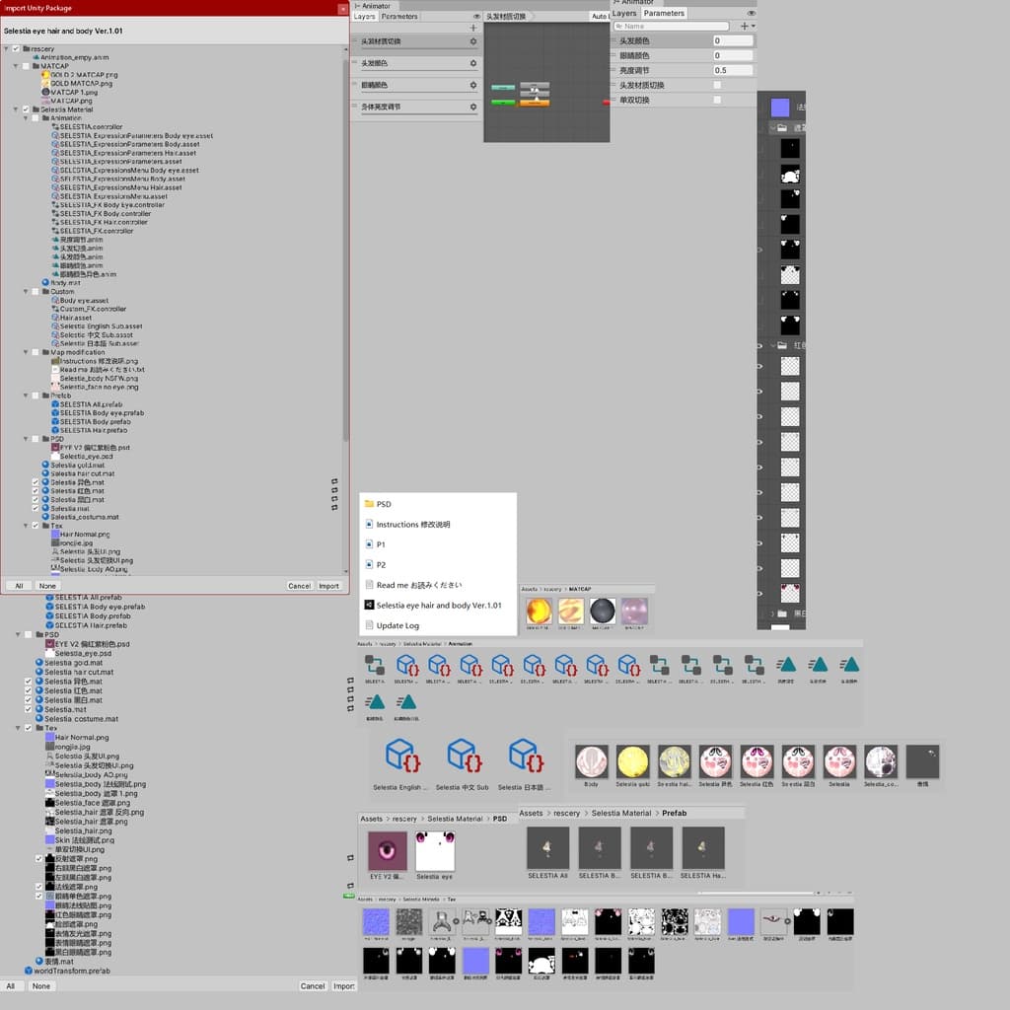Collapse the Tex folder arrow in lower list

click(18, 728)
